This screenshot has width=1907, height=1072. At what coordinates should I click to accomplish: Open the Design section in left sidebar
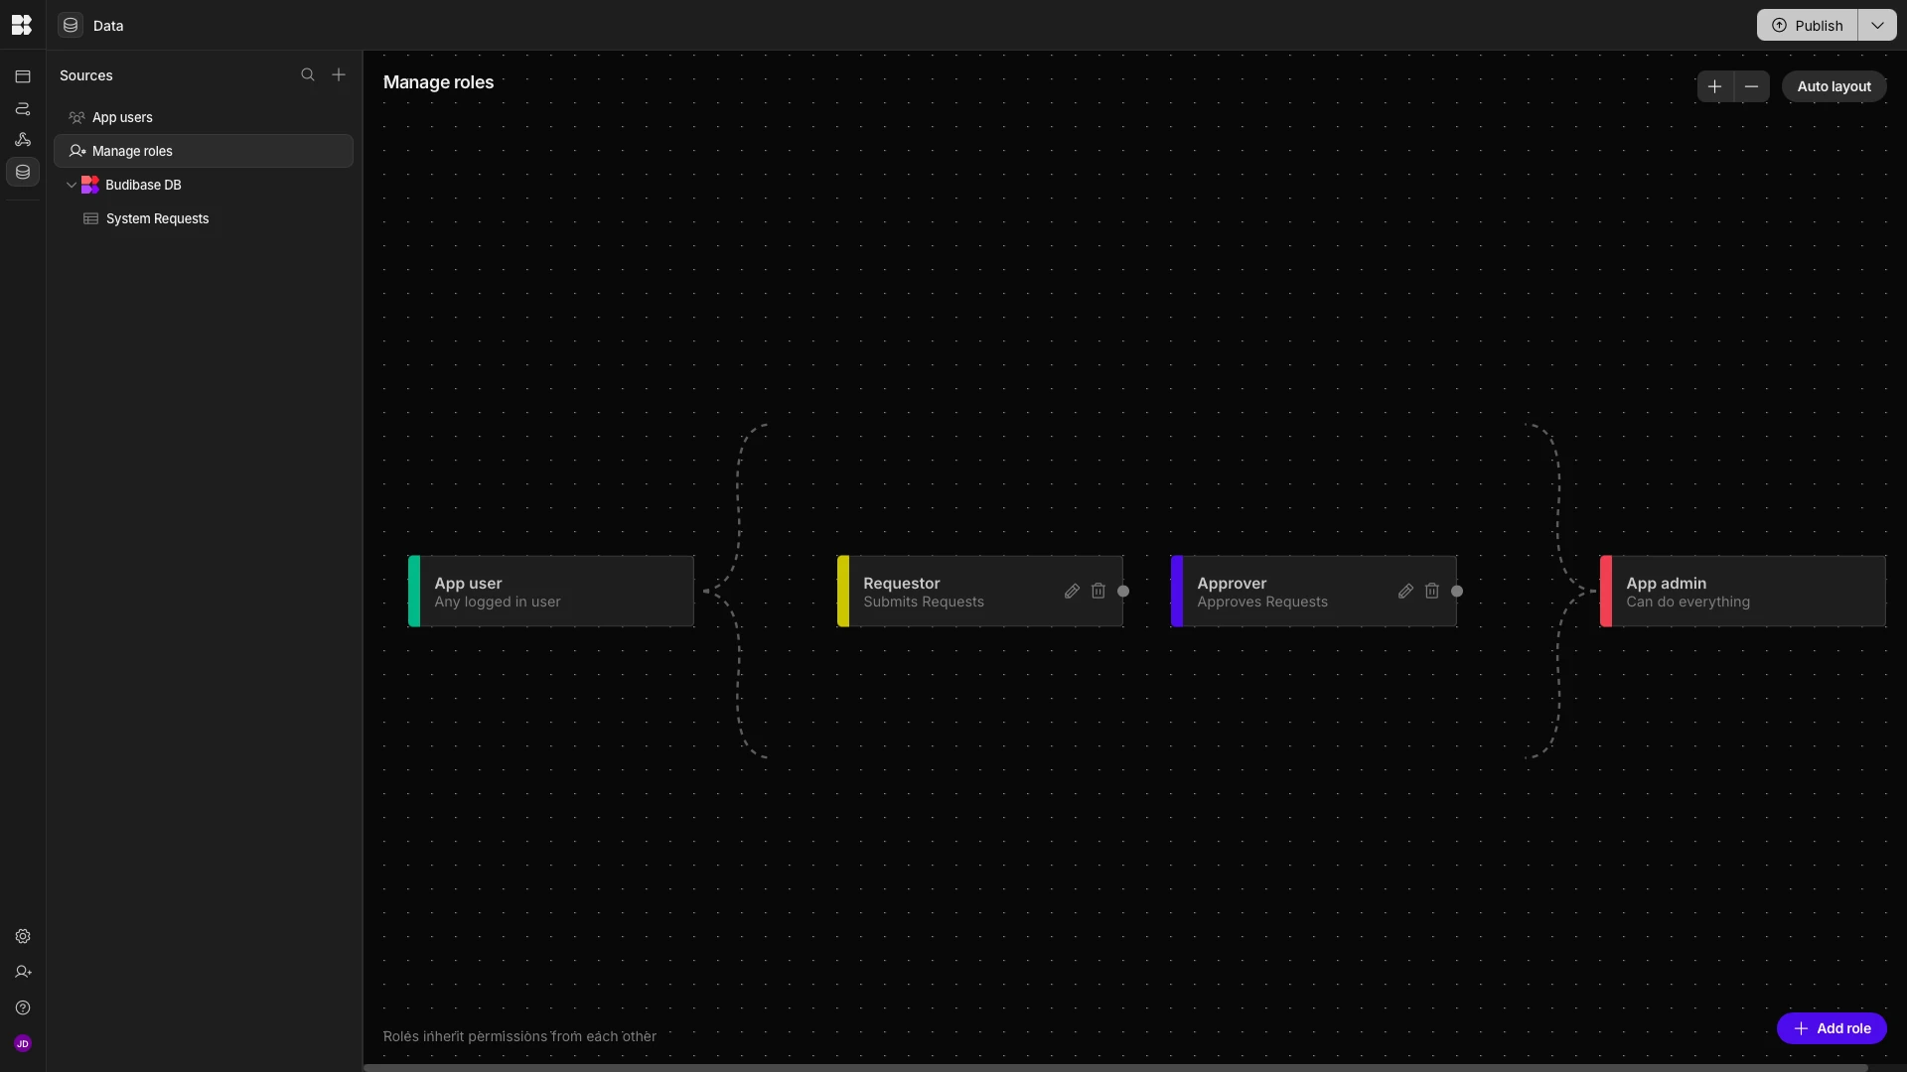[x=23, y=76]
